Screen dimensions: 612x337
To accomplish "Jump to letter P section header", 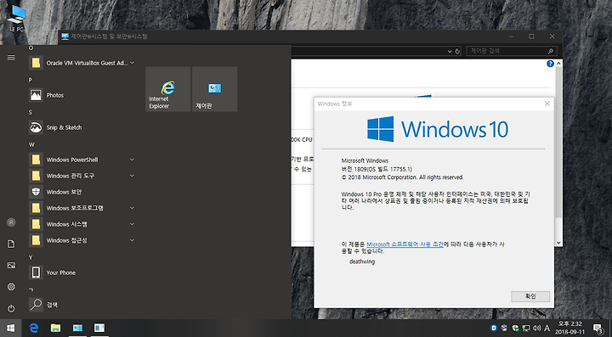I will [31, 80].
